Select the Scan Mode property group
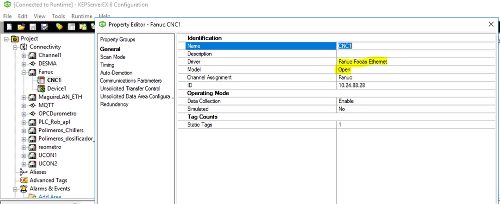 pos(113,57)
